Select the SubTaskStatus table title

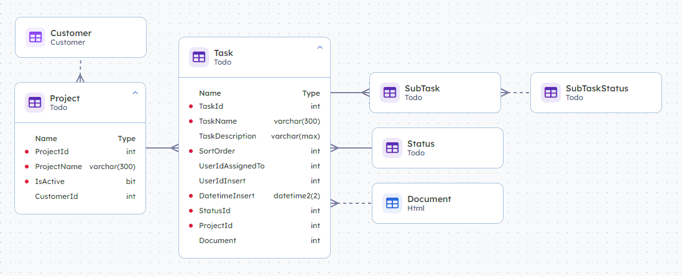597,88
